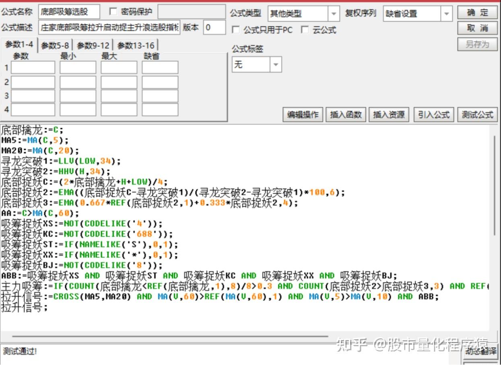The width and height of the screenshot is (501, 365).
Task: Click the line starting 吸筹捉妖ST:=
Action: tap(89, 245)
